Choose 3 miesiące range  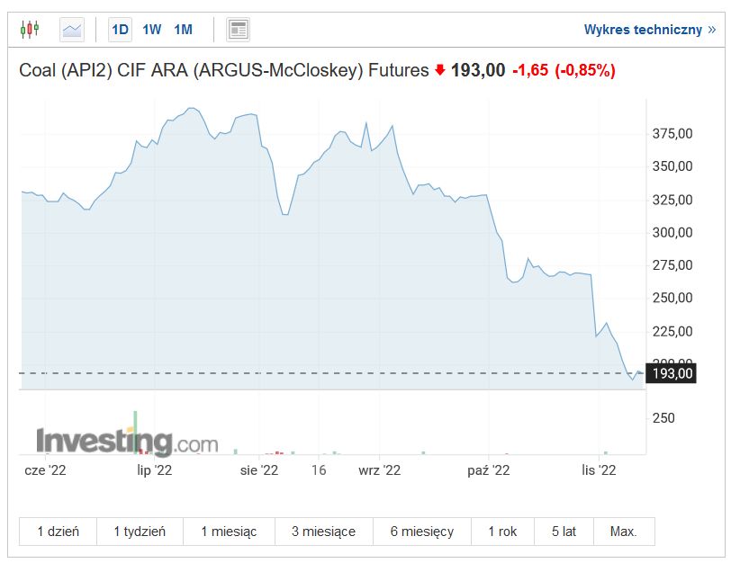pyautogui.click(x=323, y=532)
